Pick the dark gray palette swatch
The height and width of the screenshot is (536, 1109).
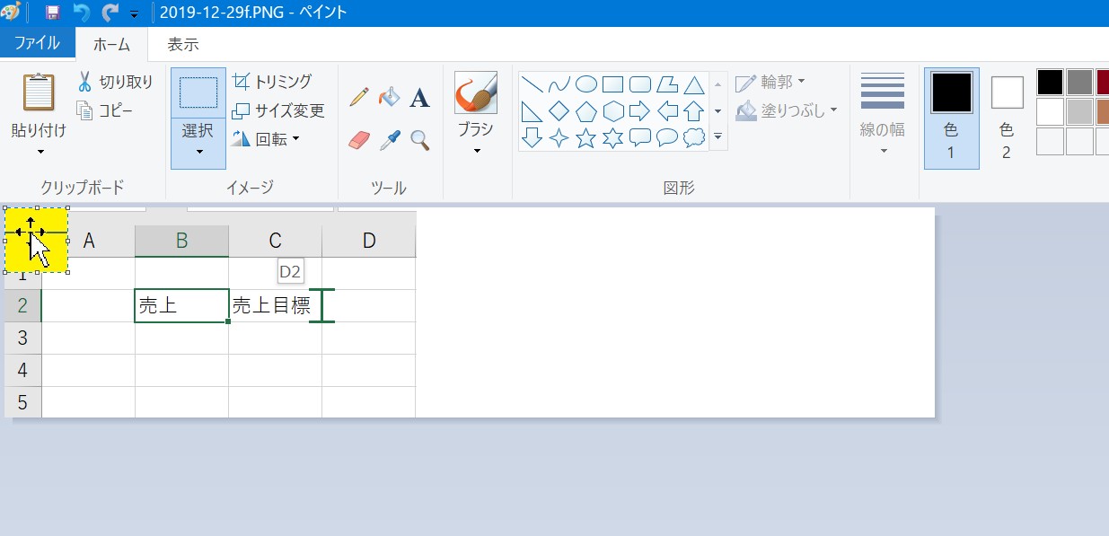[x=1079, y=83]
